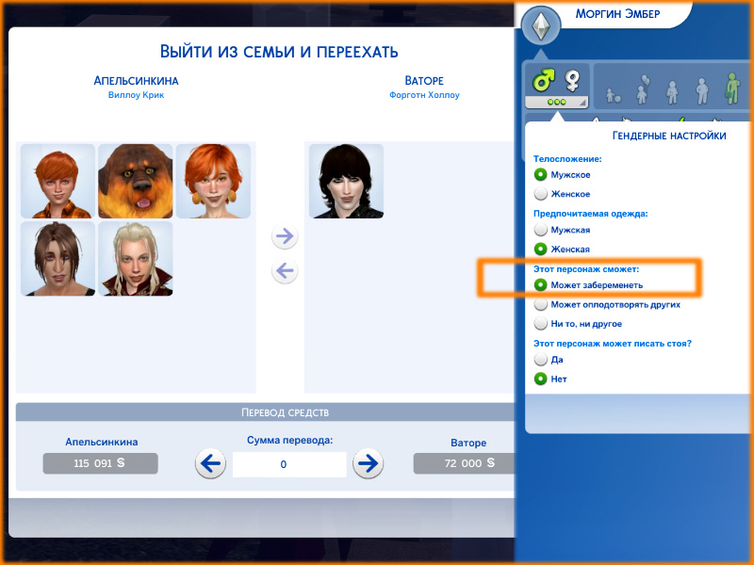Select the red-haired boy portrait
This screenshot has width=754, height=565.
coord(57,181)
